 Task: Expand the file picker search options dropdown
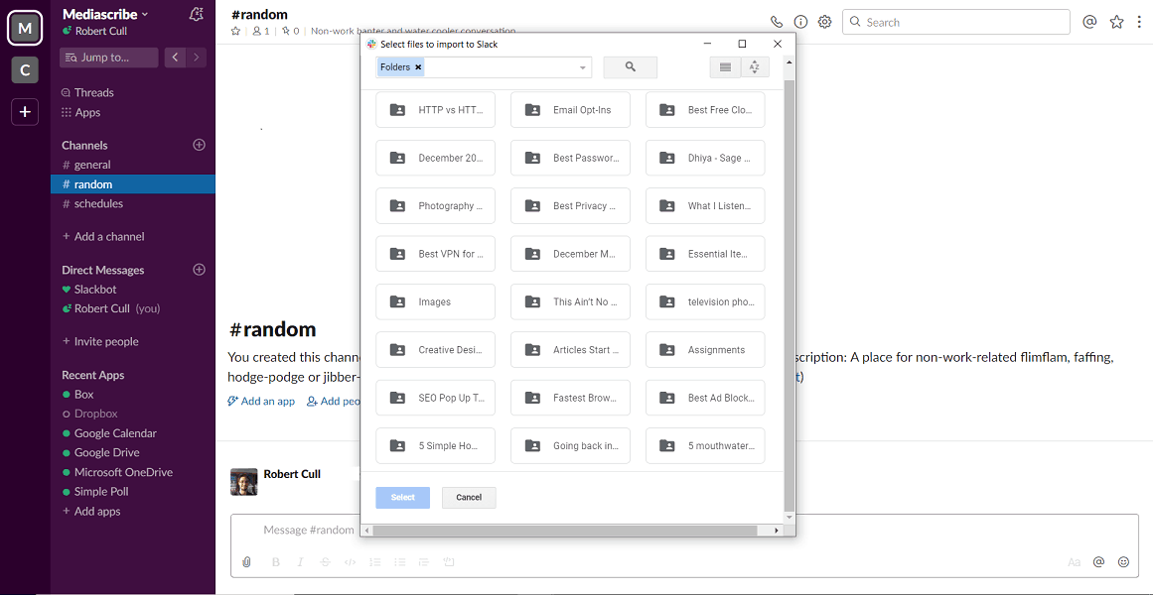pyautogui.click(x=582, y=67)
